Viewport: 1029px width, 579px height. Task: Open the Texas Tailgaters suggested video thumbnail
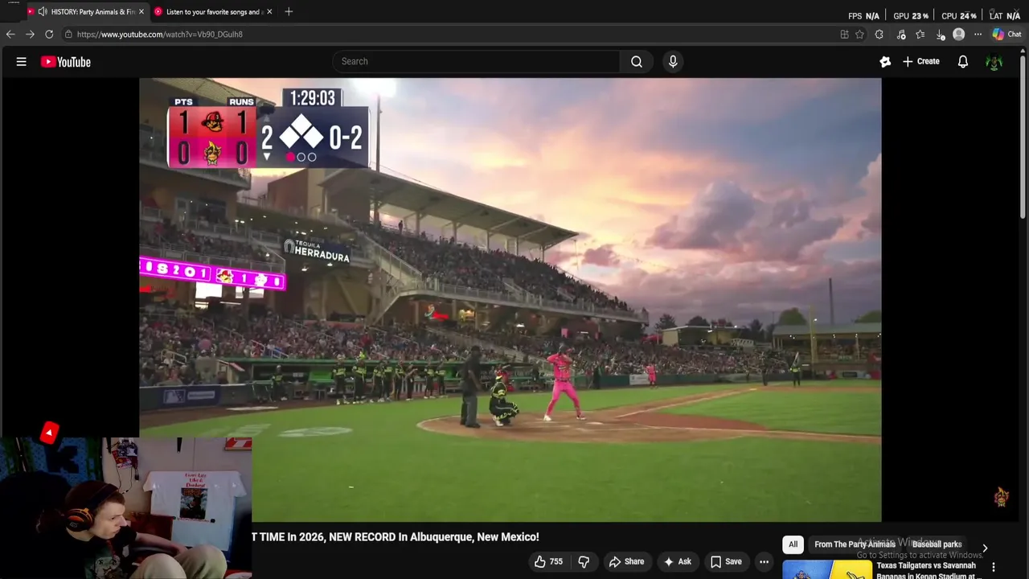pos(827,570)
